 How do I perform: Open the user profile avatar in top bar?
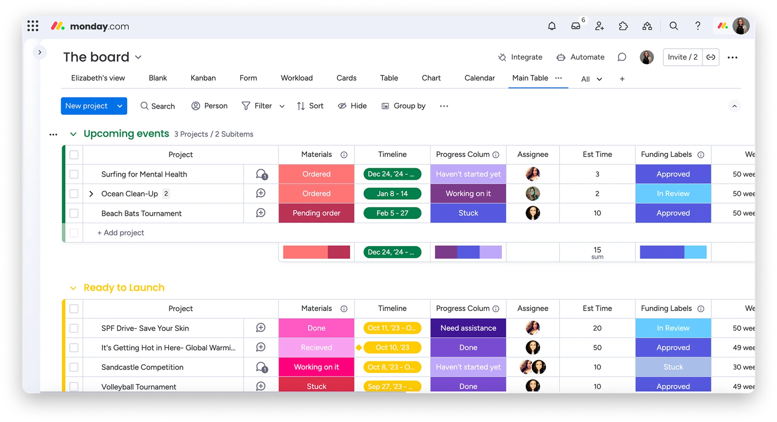click(741, 26)
